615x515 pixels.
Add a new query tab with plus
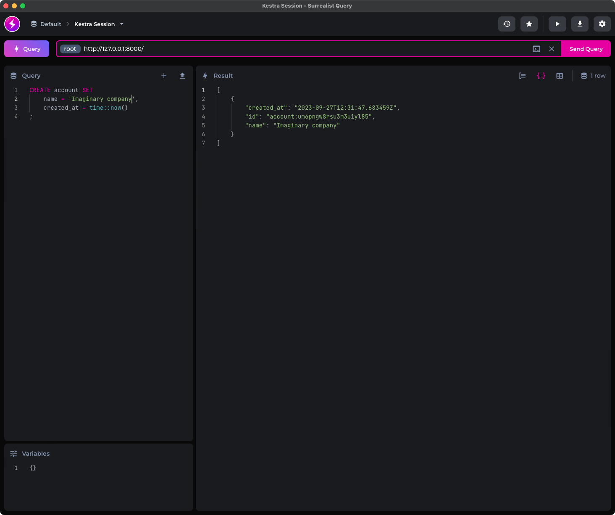[164, 76]
